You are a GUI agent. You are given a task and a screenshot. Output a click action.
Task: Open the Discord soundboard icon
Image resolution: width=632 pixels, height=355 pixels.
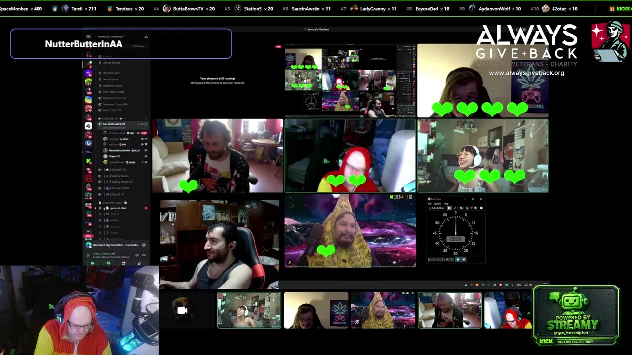(x=139, y=263)
